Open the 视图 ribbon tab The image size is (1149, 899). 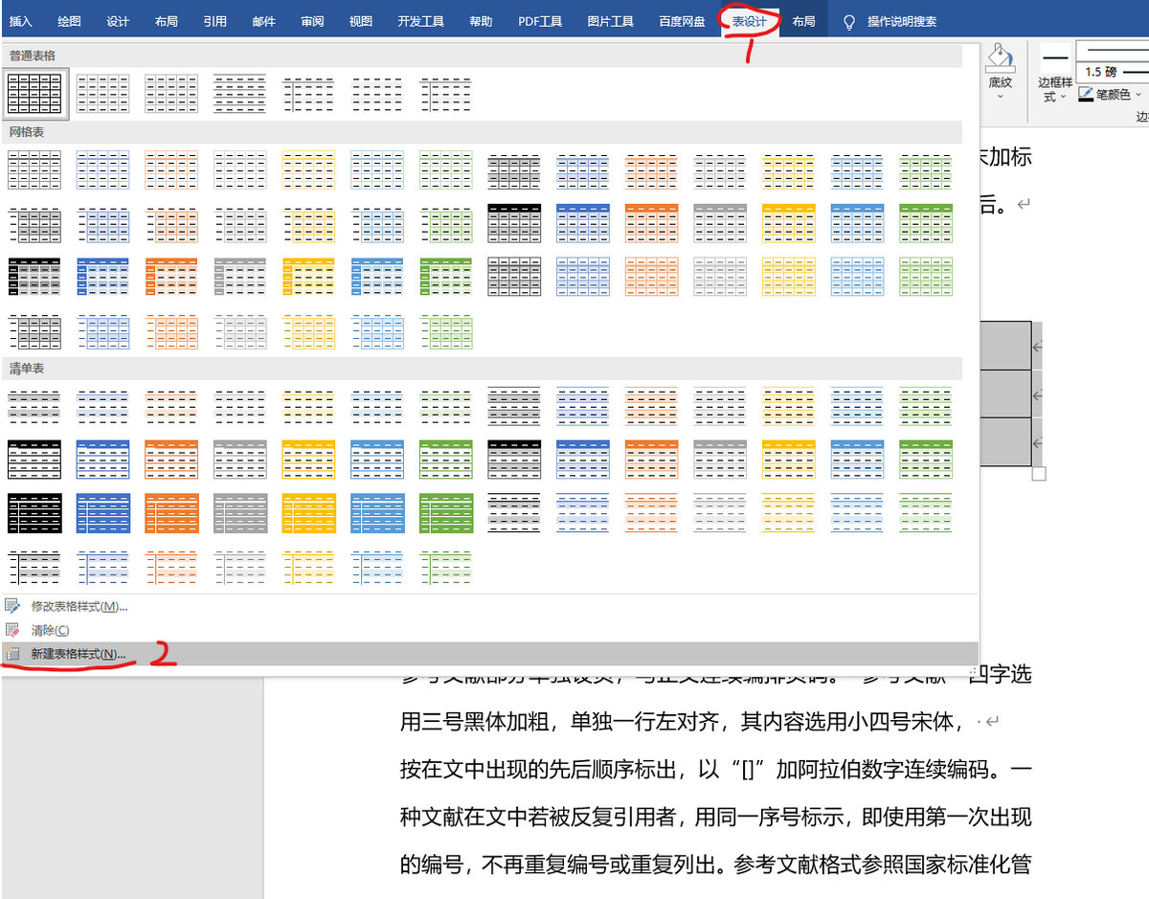click(361, 21)
